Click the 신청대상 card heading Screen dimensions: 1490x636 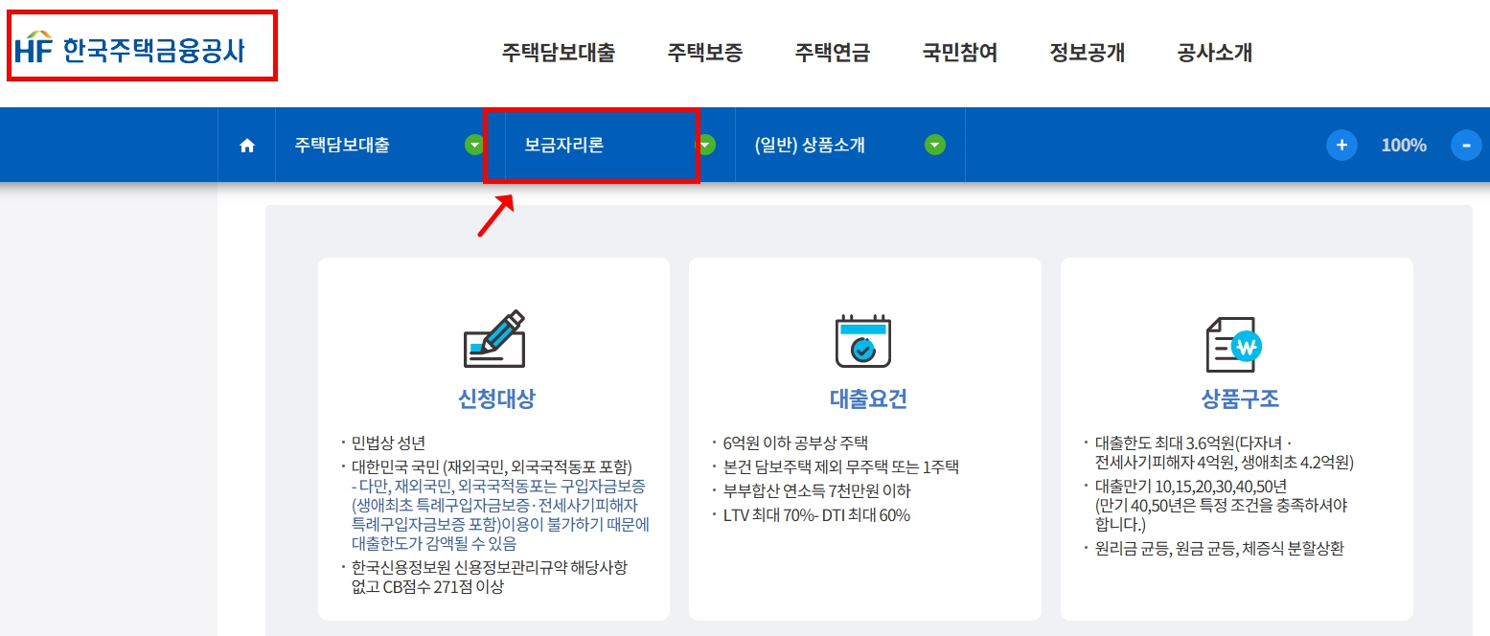496,399
